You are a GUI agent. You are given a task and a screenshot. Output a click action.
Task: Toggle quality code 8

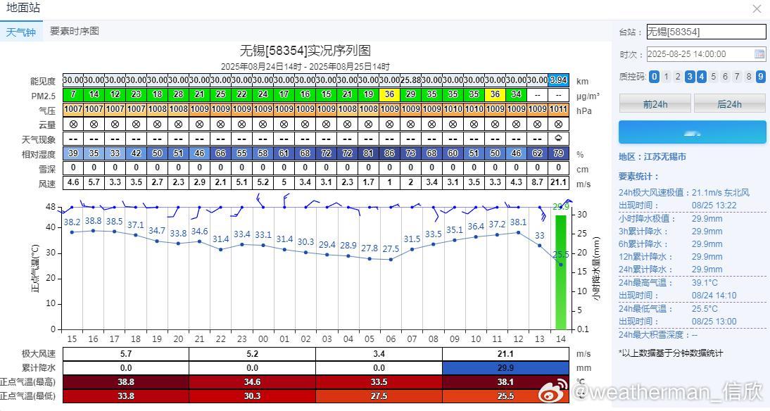tap(749, 77)
